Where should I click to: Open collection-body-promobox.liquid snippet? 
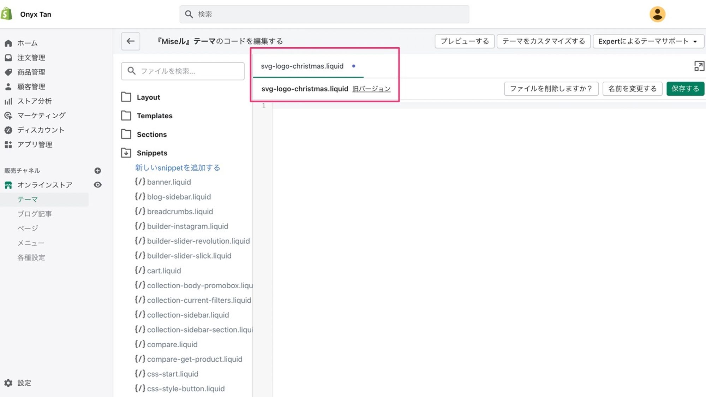pos(194,285)
